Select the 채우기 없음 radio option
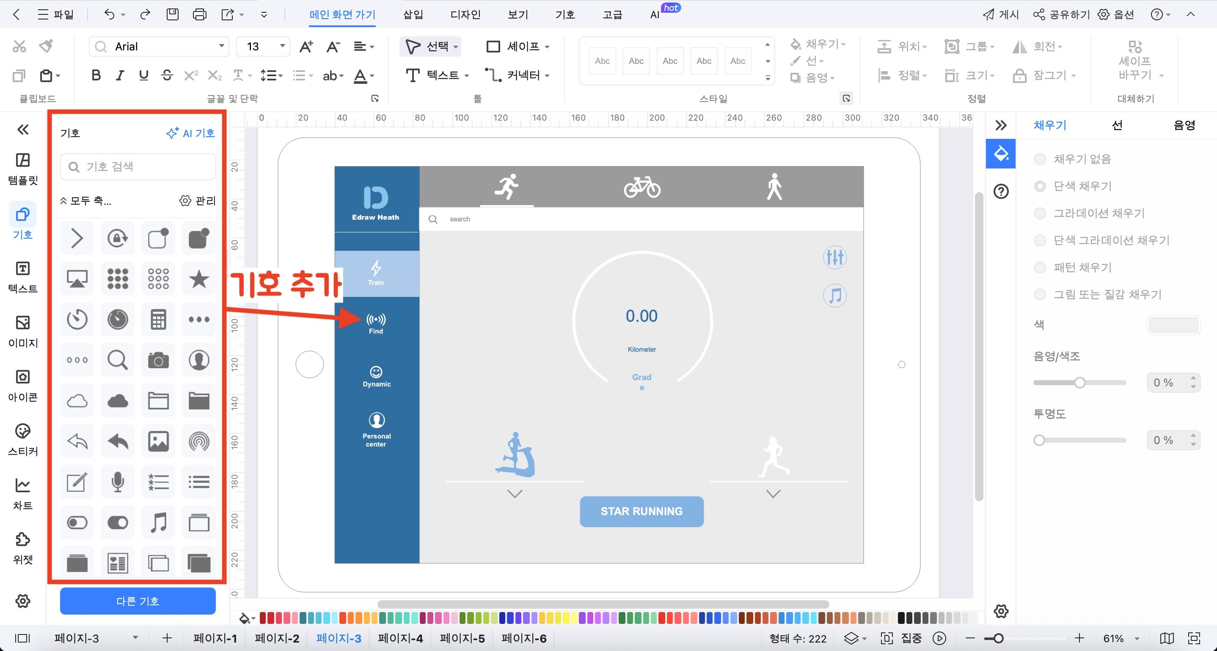This screenshot has width=1217, height=651. point(1040,159)
